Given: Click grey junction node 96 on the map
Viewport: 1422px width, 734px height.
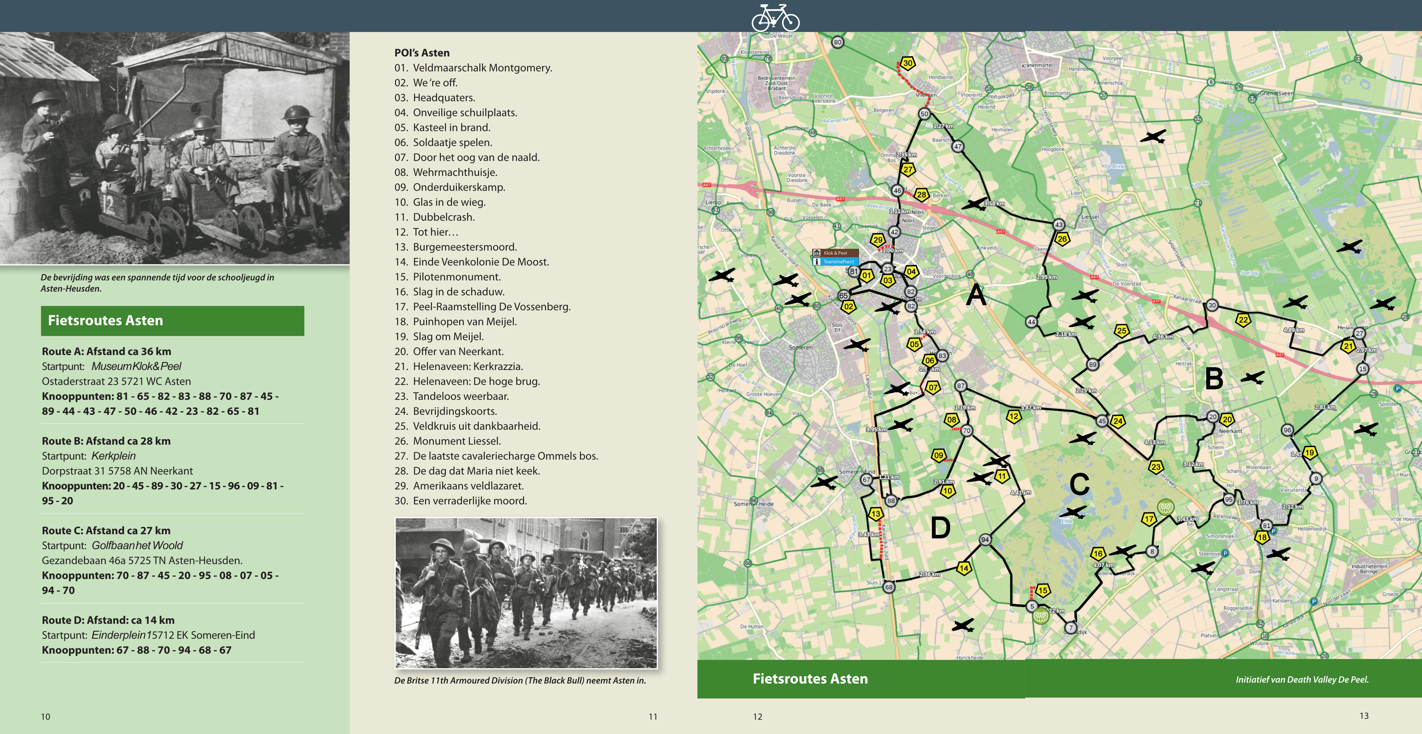Looking at the screenshot, I should pos(1287,430).
